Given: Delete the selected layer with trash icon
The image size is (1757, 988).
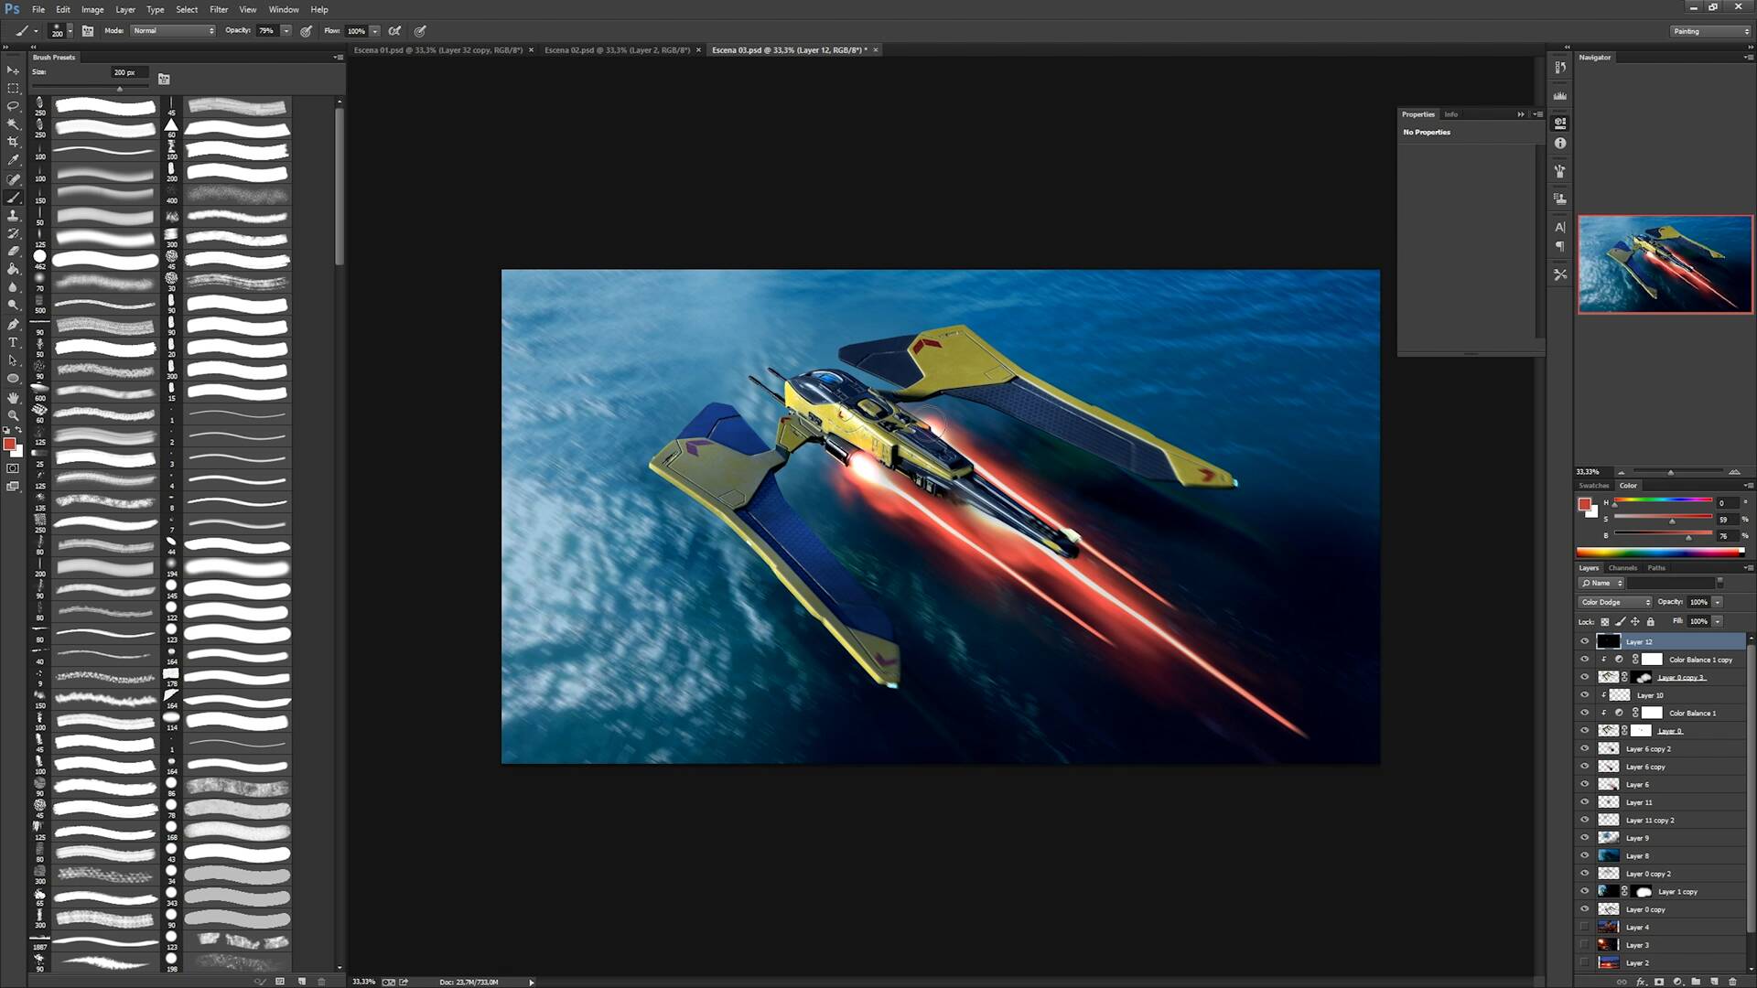Looking at the screenshot, I should [1732, 982].
